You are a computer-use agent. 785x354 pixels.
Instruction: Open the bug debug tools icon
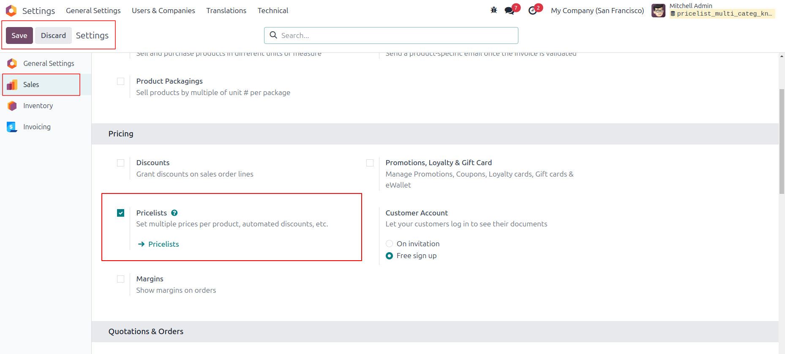(x=493, y=10)
